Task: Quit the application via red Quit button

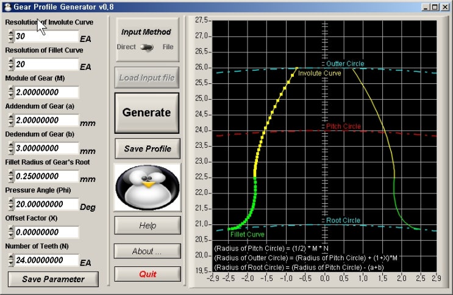Action: [x=148, y=274]
